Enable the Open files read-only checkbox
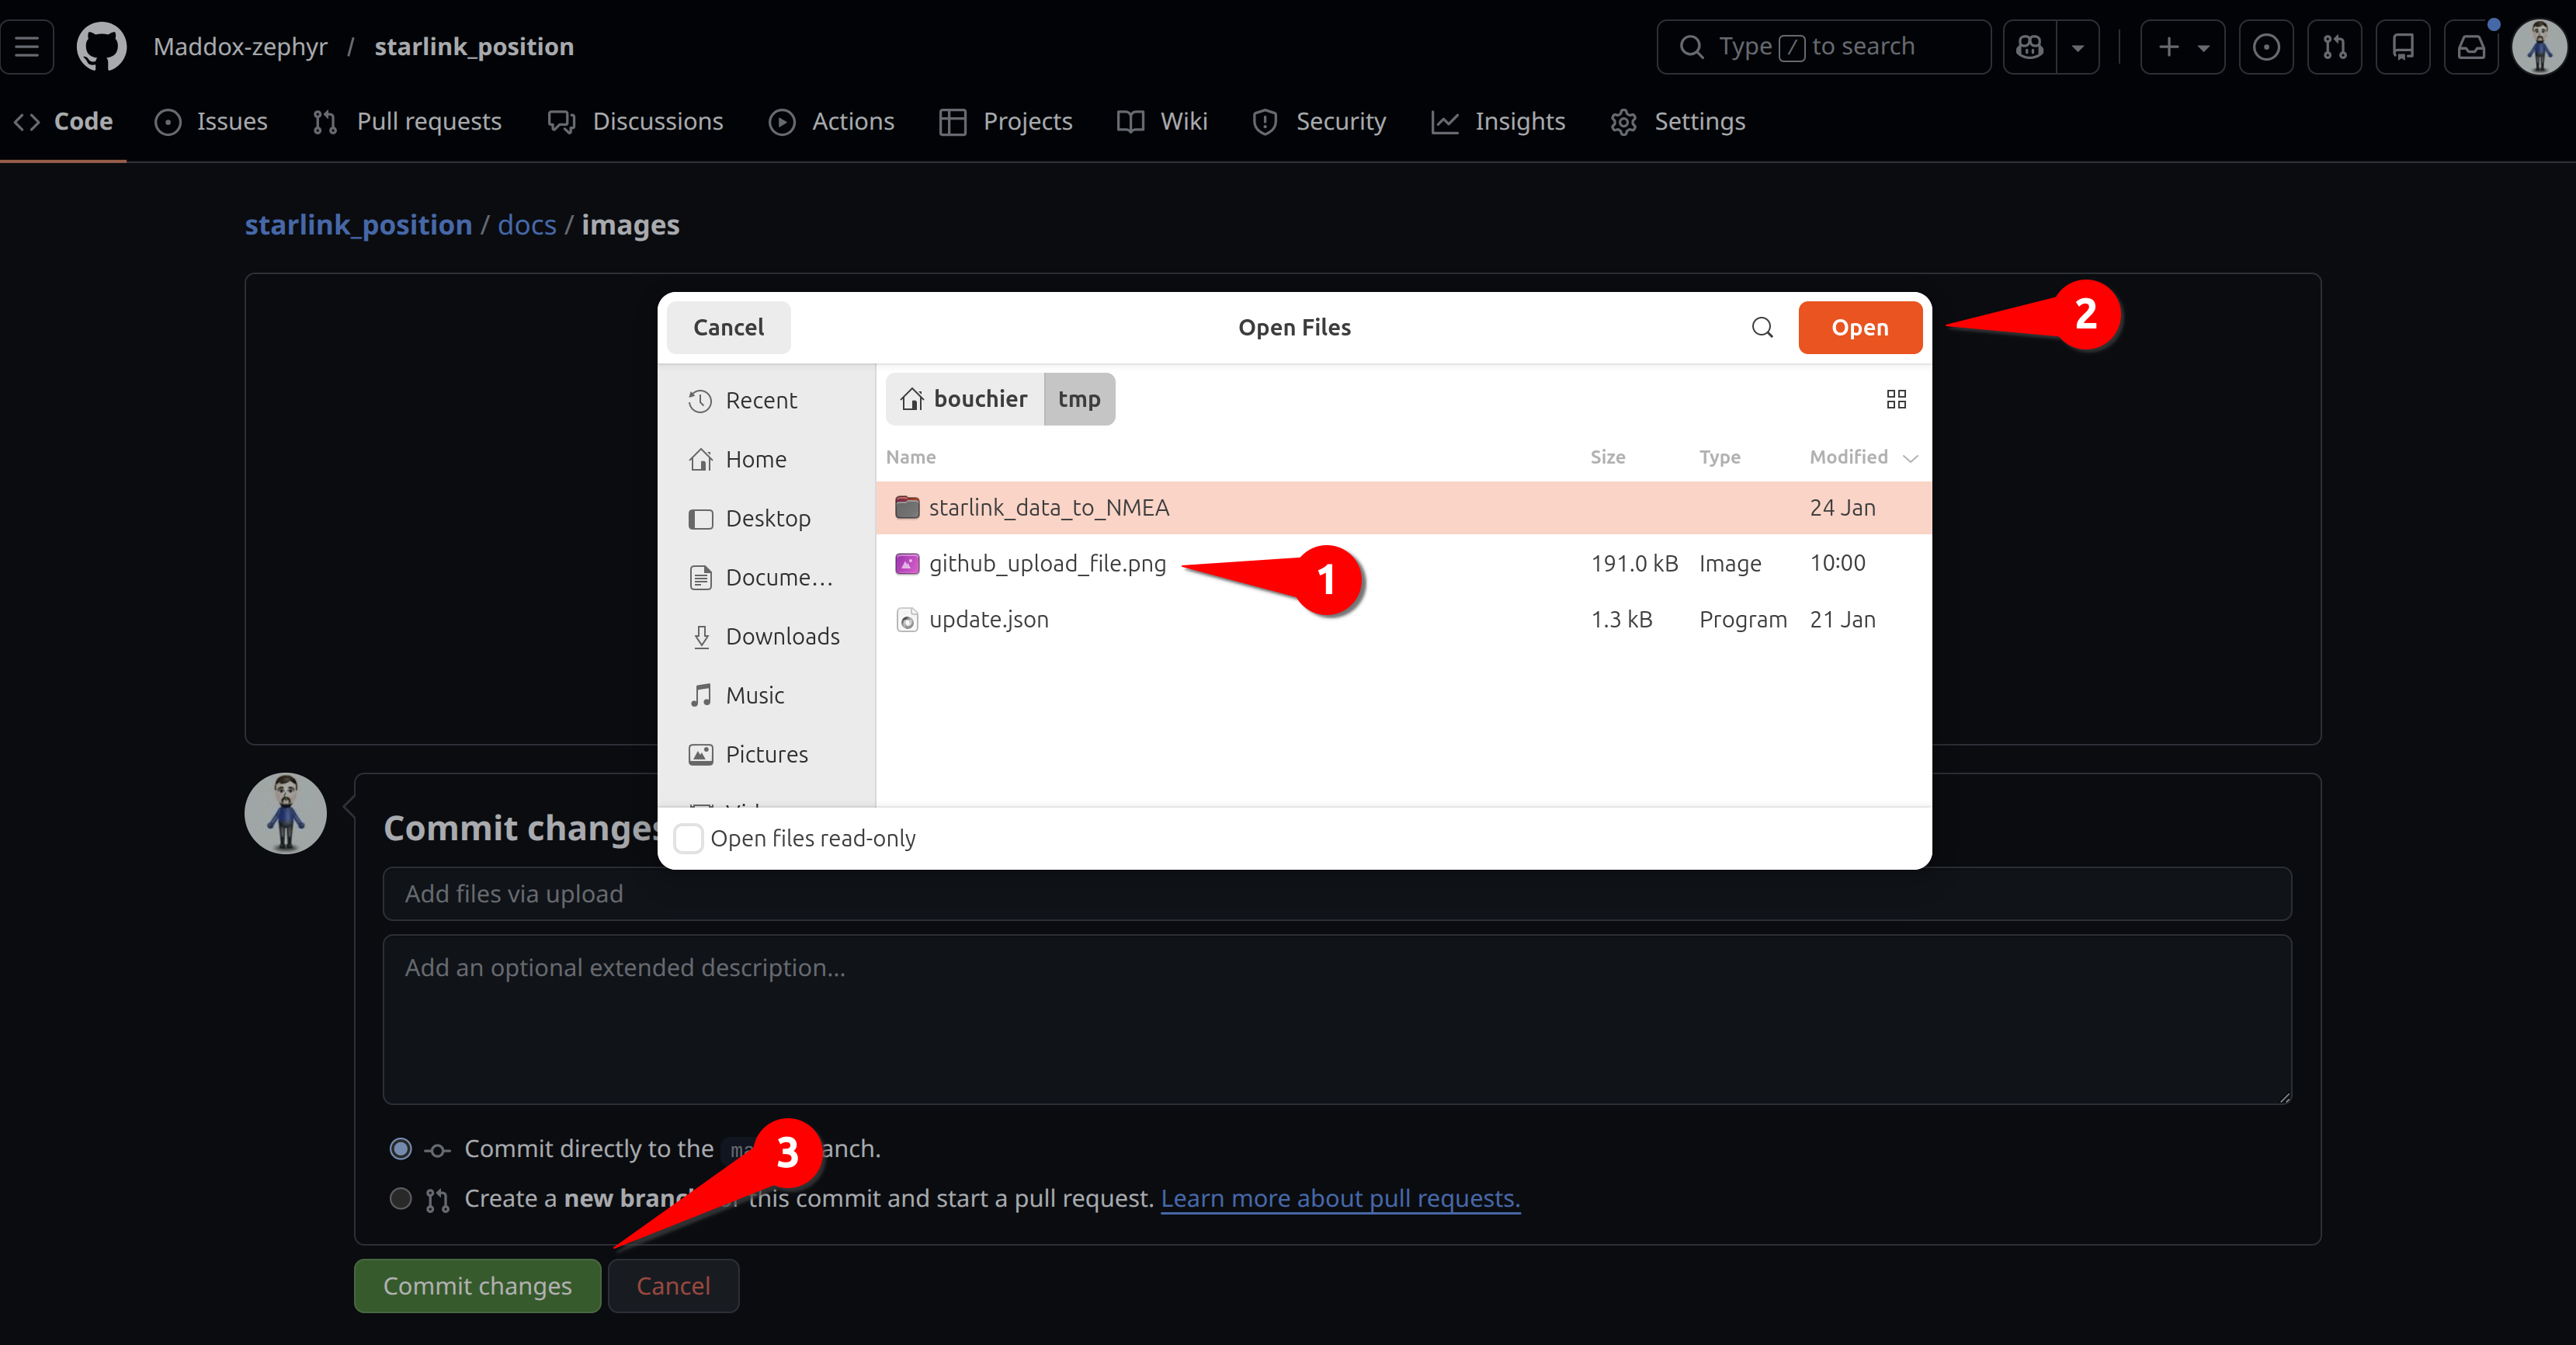 689,839
